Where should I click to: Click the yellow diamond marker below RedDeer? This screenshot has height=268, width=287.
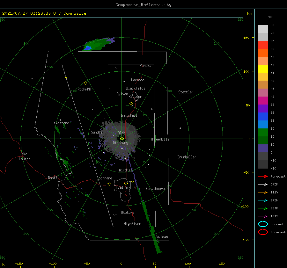pos(131,104)
